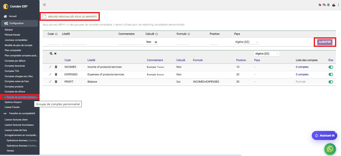
Task: Focus the Formule input field
Action: (183, 42)
